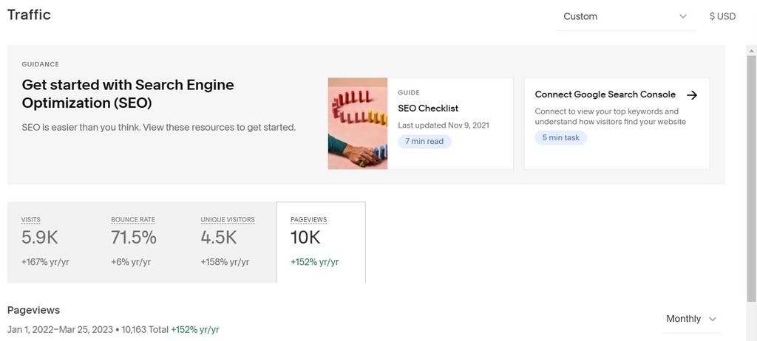
Task: Click the 7 min read badge
Action: point(424,140)
